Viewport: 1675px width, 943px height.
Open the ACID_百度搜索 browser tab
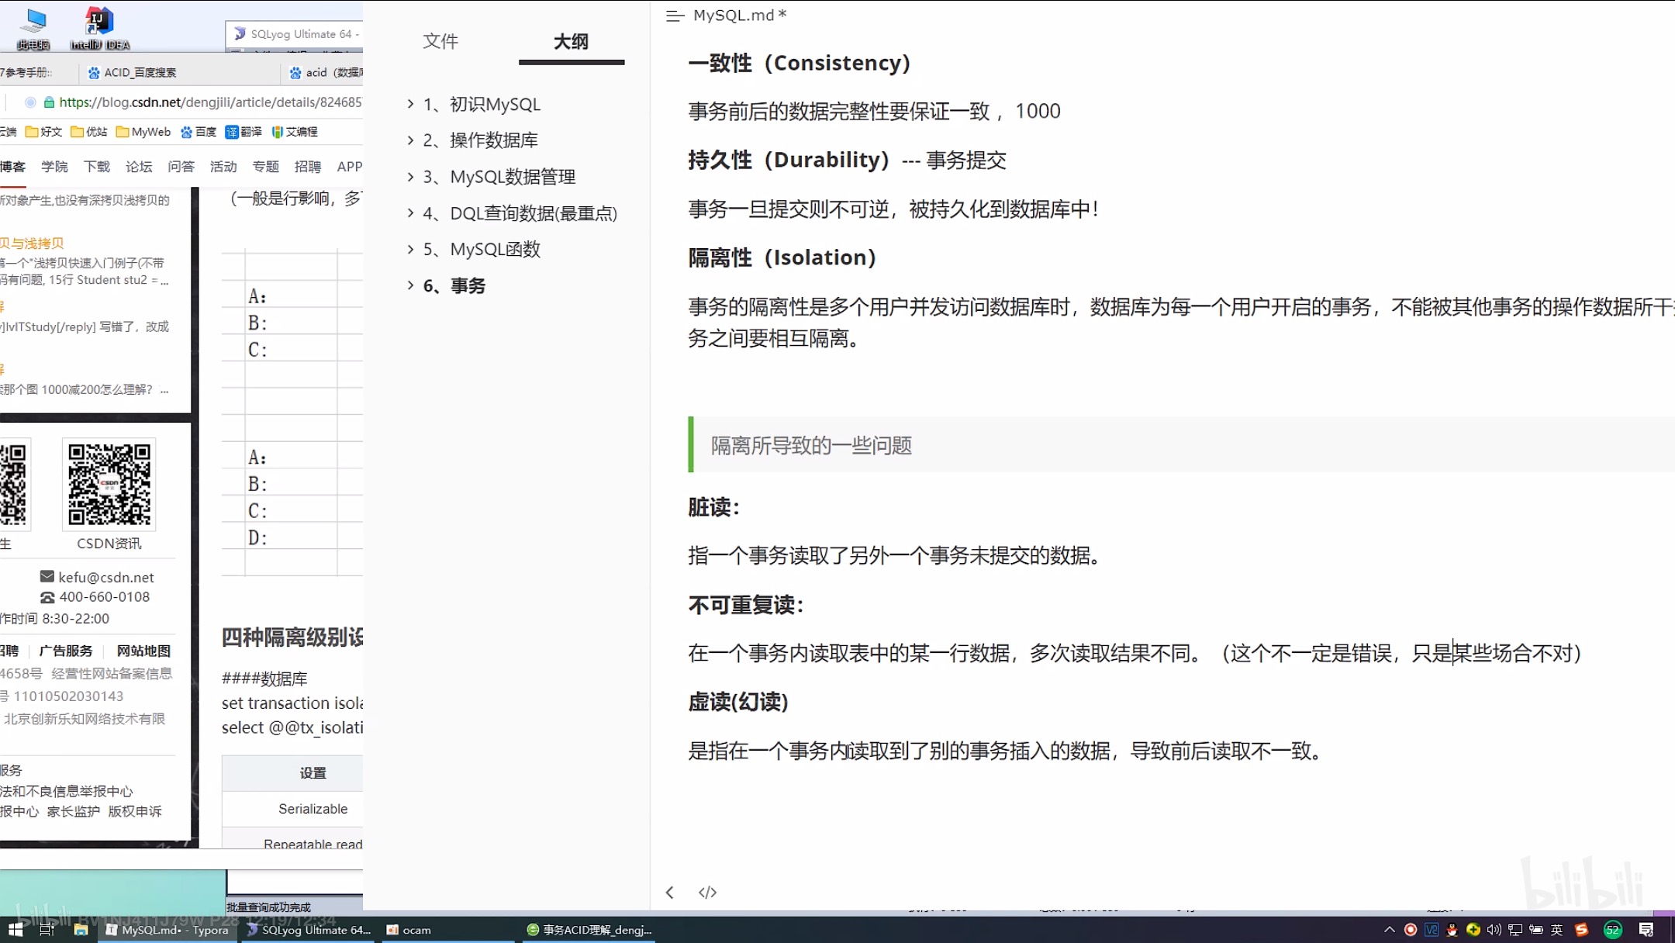(x=140, y=72)
